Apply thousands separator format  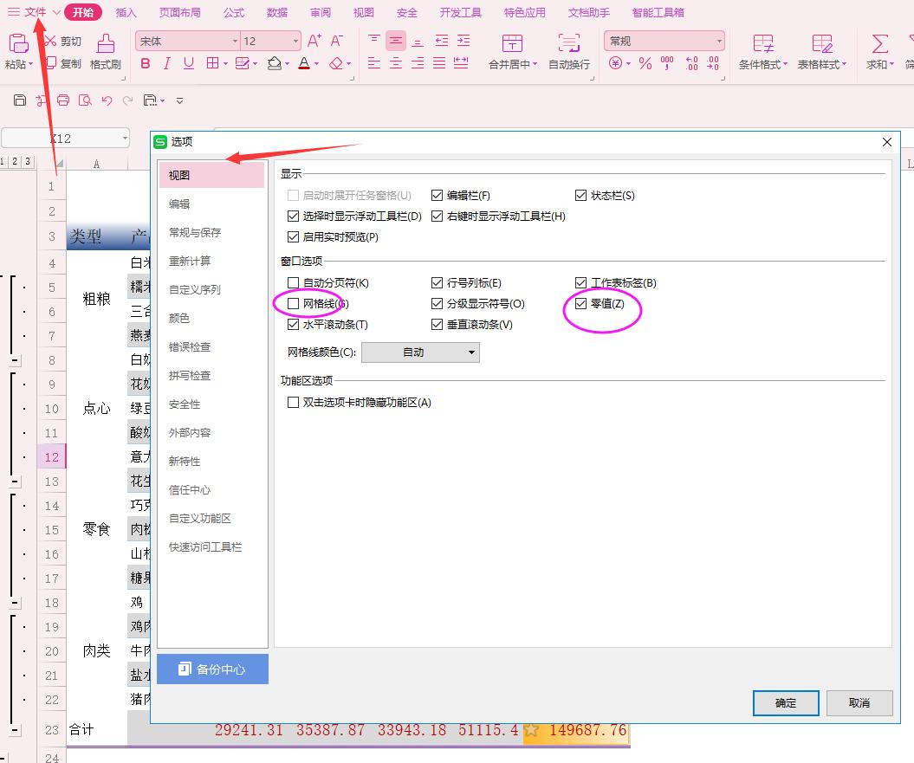(667, 63)
